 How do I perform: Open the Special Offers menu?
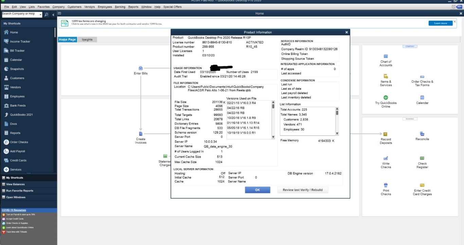tap(173, 7)
